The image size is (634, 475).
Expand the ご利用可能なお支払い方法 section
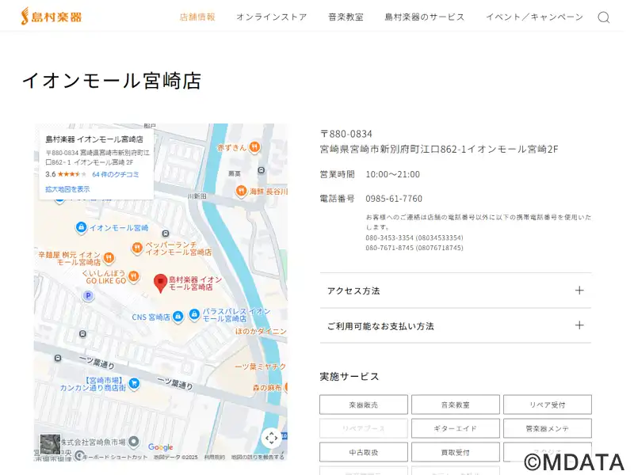click(455, 325)
